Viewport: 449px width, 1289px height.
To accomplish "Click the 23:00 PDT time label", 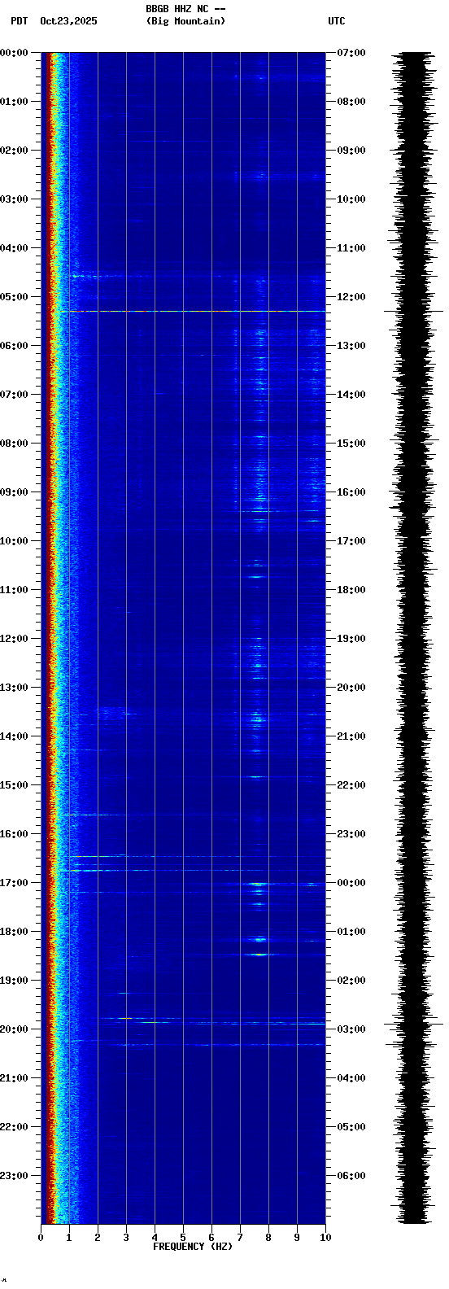I will pos(14,1176).
